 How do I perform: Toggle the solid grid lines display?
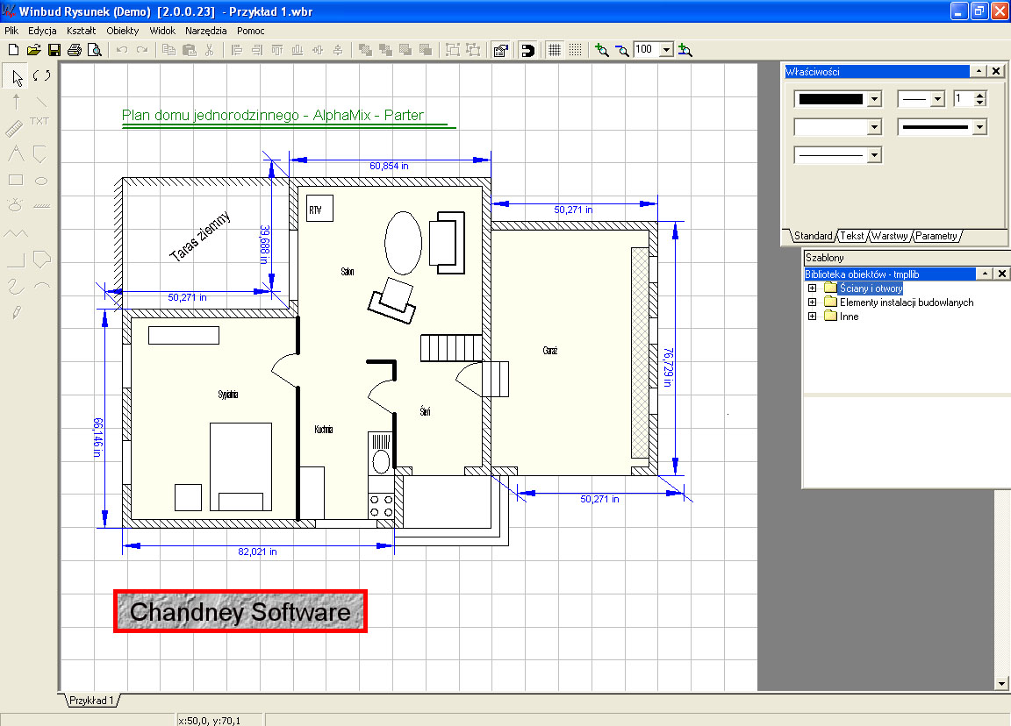tap(555, 50)
